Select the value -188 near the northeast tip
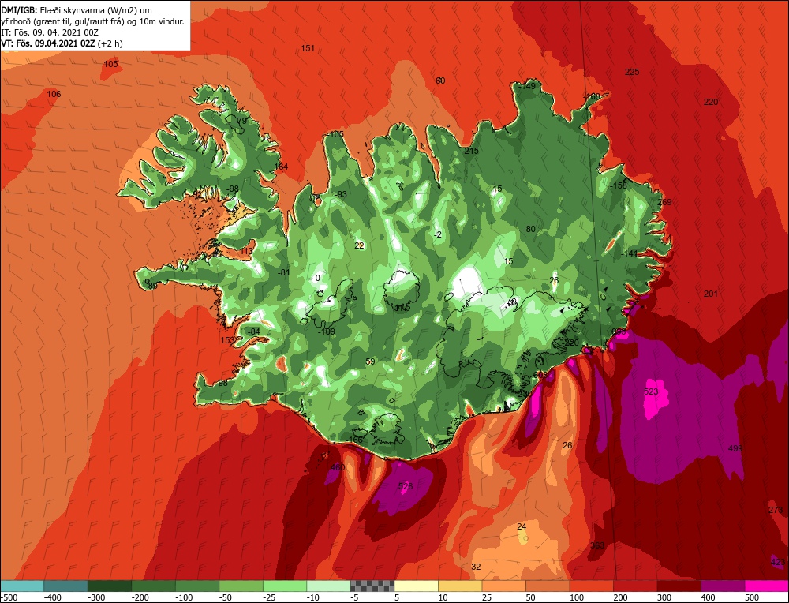789x603 pixels. pos(592,96)
